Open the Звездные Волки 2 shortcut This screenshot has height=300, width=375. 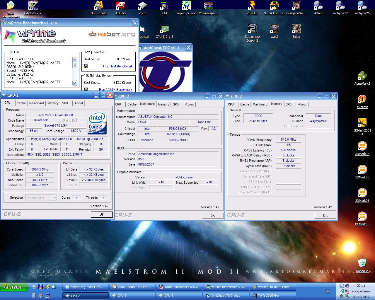tap(252, 33)
